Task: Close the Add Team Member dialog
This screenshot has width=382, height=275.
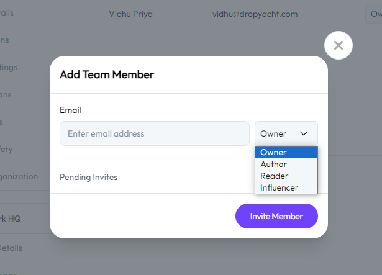Action: coord(338,45)
